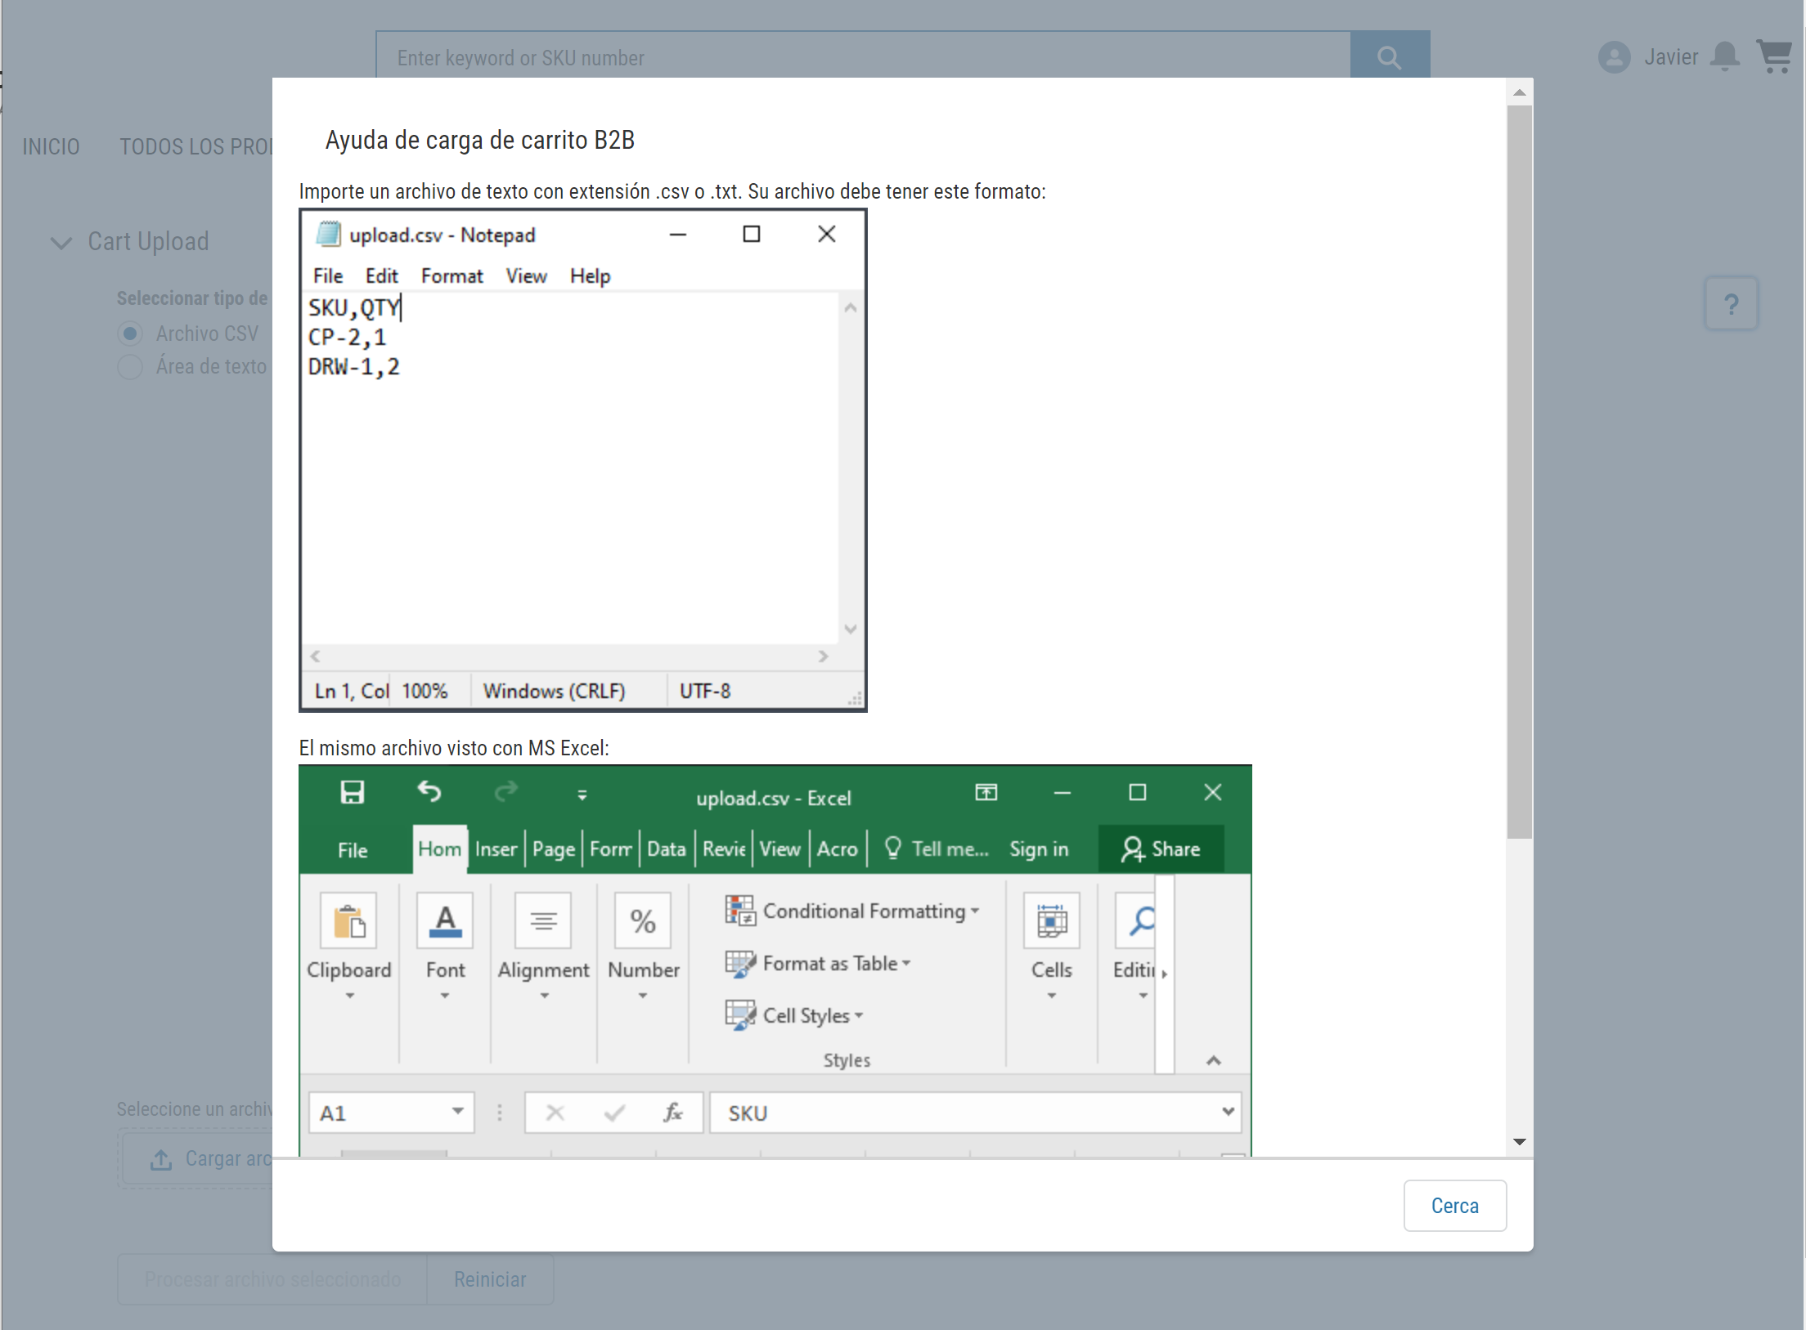Click the dialog vertical scrollbar thumb
The height and width of the screenshot is (1330, 1806).
tap(1519, 470)
